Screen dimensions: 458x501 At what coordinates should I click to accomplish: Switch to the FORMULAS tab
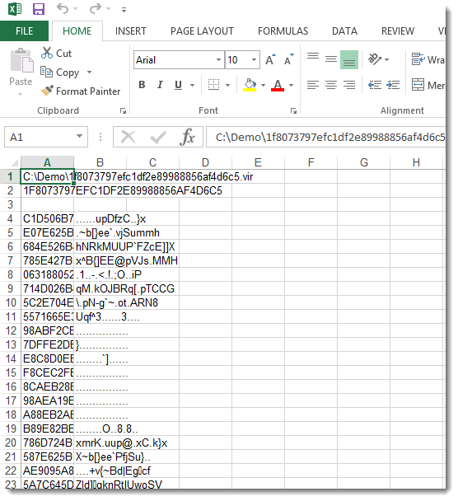[x=283, y=31]
